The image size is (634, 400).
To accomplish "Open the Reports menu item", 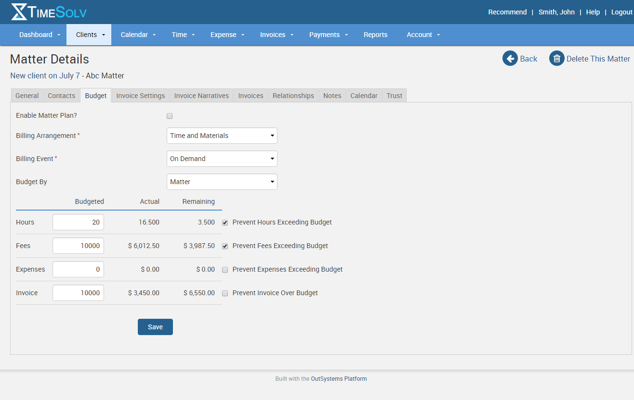I will tap(375, 35).
